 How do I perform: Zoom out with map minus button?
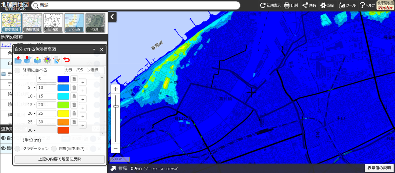[x=116, y=148]
